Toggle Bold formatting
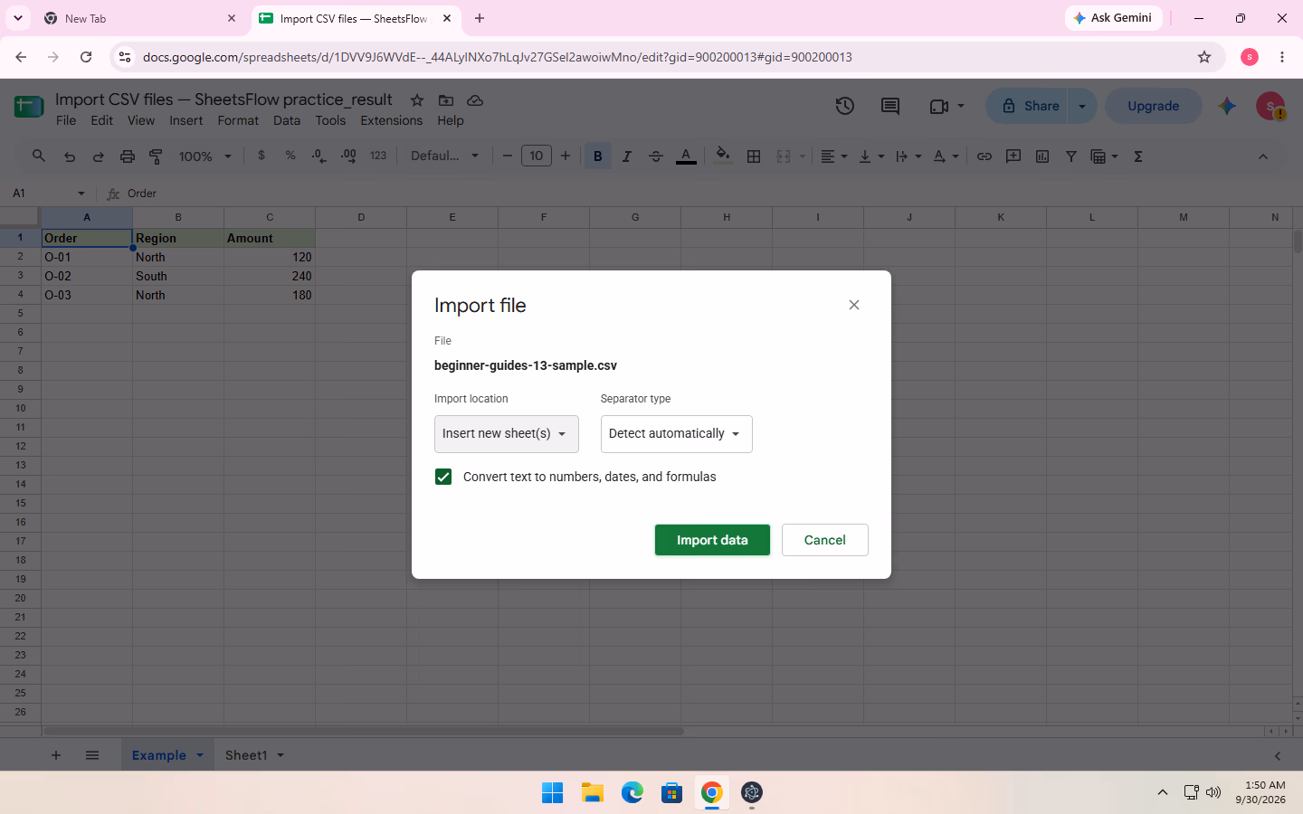The height and width of the screenshot is (814, 1303). (x=597, y=156)
